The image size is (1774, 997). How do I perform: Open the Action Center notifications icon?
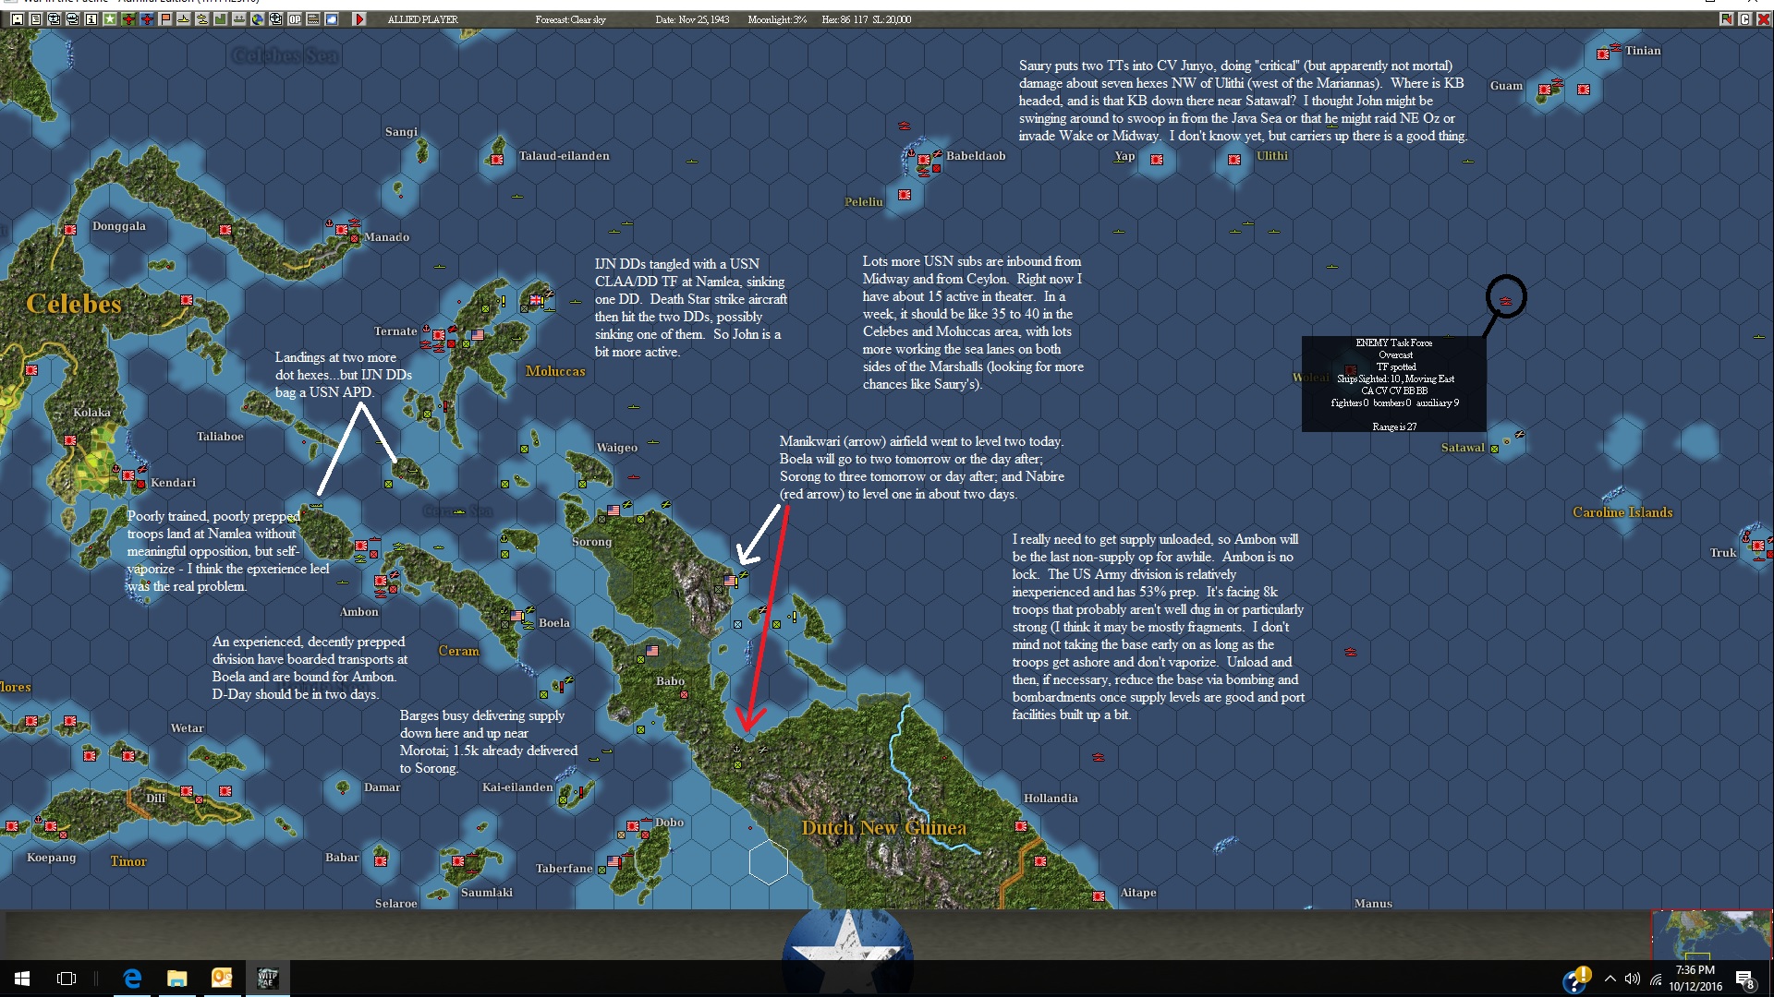click(1744, 979)
